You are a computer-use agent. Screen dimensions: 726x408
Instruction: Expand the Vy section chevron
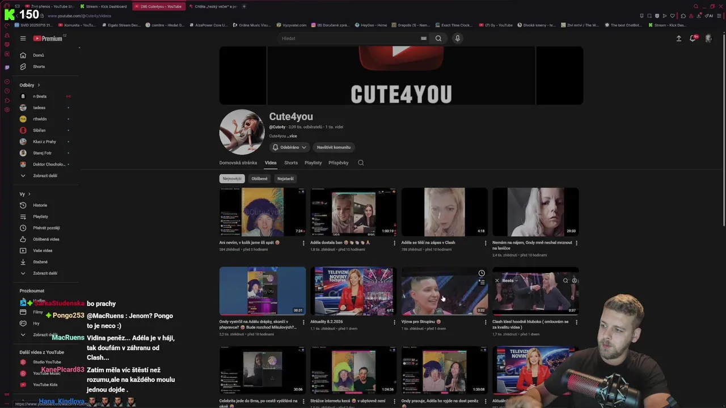(29, 194)
